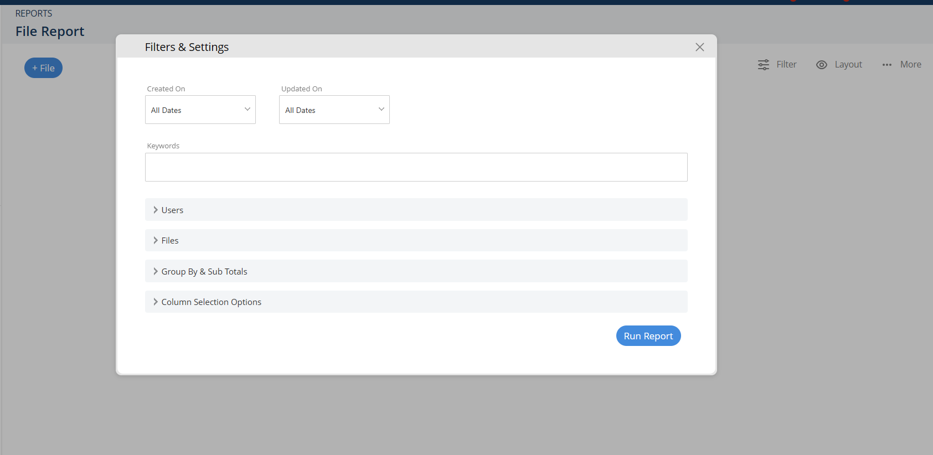933x455 pixels.
Task: Click the Filters & Settings dialog title
Action: [187, 47]
